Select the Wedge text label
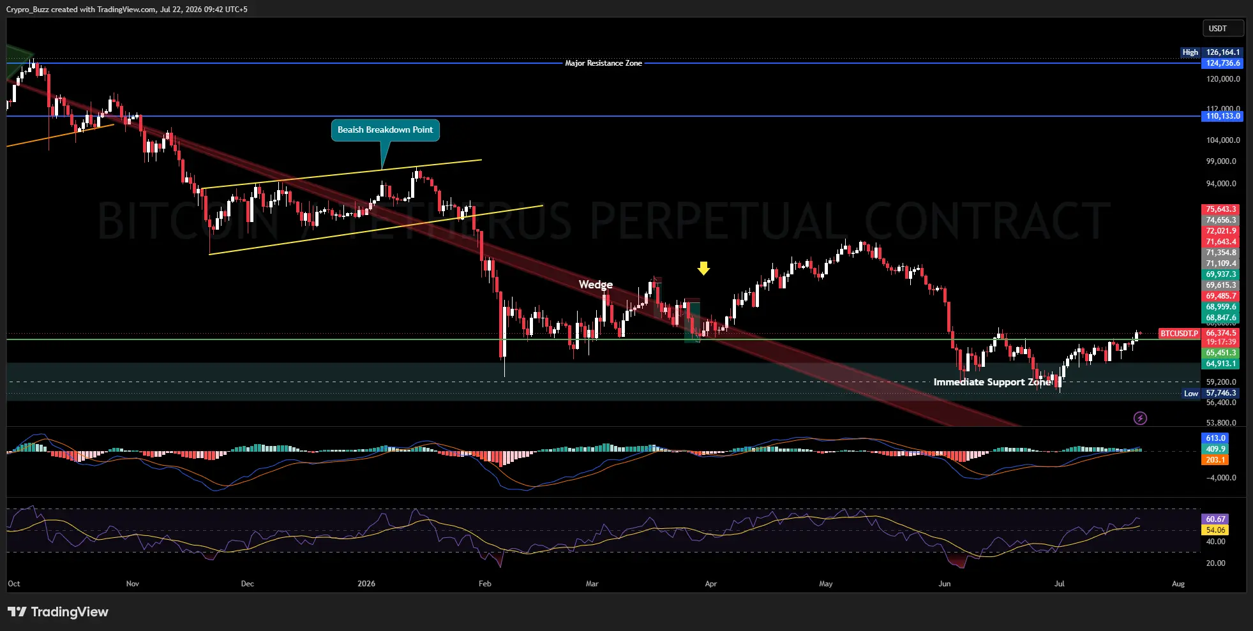Viewport: 1253px width, 631px height. pyautogui.click(x=596, y=285)
